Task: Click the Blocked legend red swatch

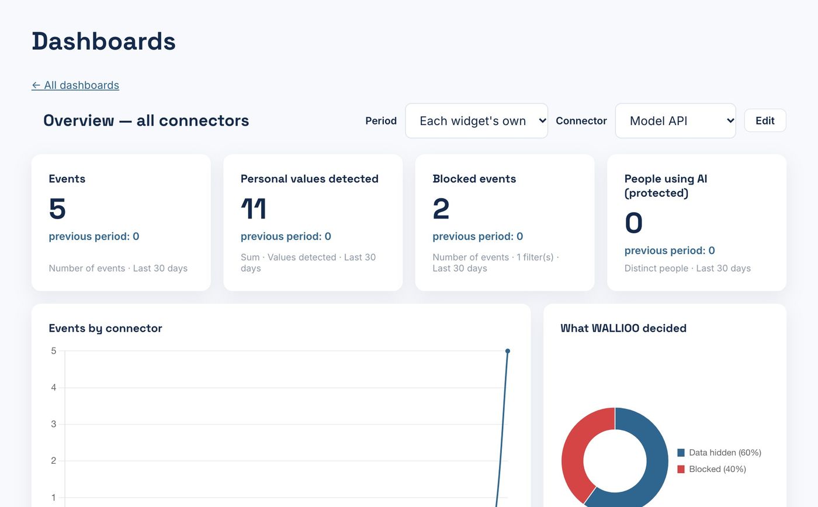Action: [681, 469]
